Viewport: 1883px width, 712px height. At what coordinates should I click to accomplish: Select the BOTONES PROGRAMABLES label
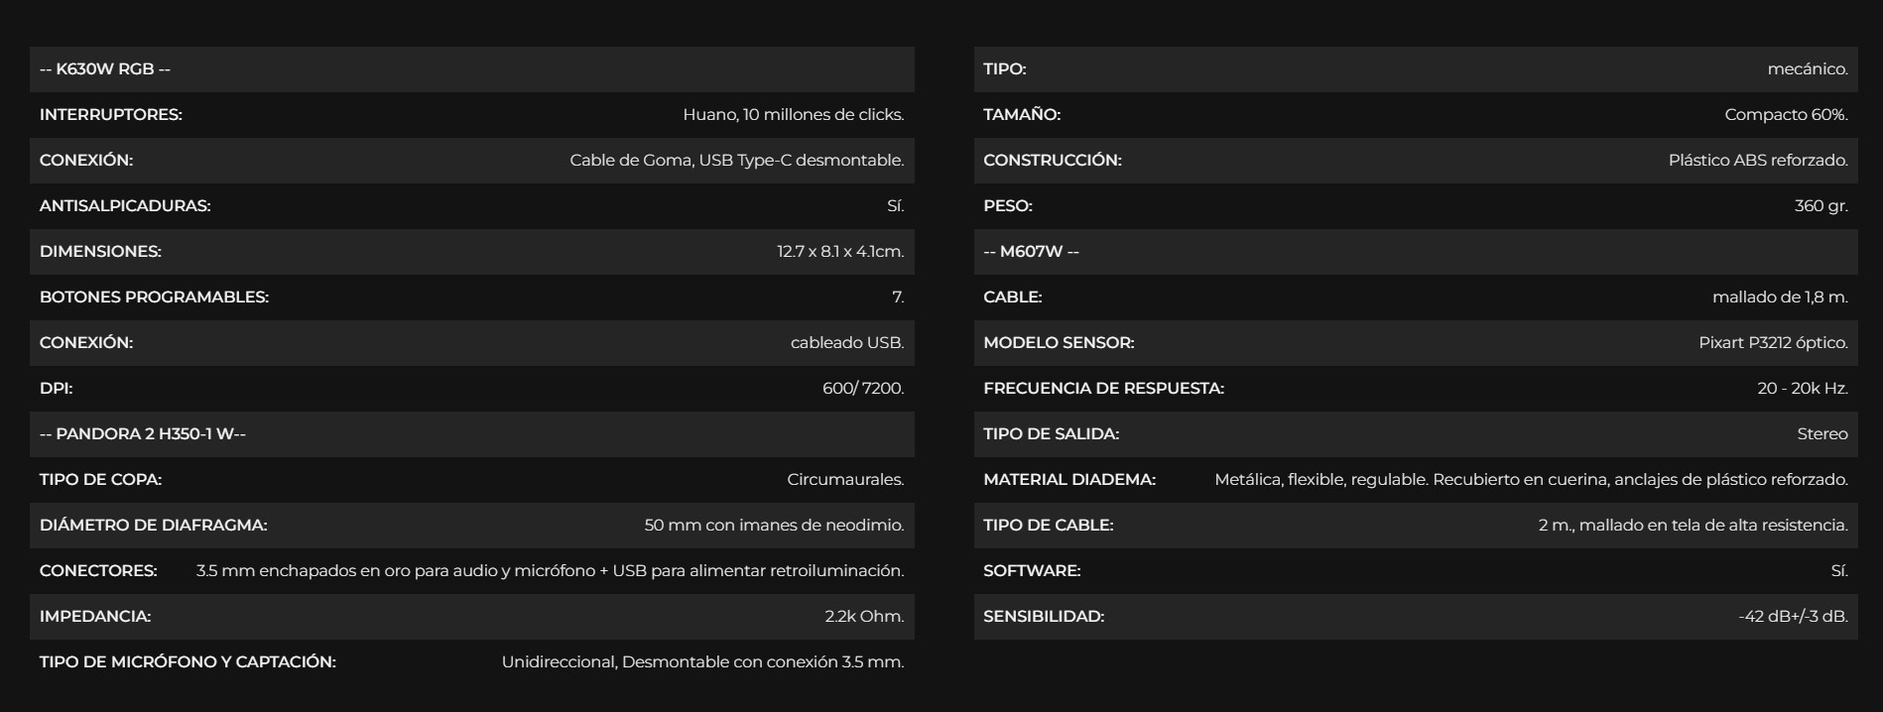pos(154,297)
